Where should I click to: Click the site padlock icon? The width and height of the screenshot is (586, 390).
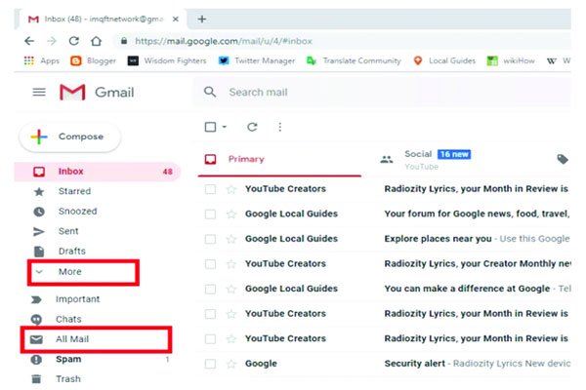(x=124, y=41)
